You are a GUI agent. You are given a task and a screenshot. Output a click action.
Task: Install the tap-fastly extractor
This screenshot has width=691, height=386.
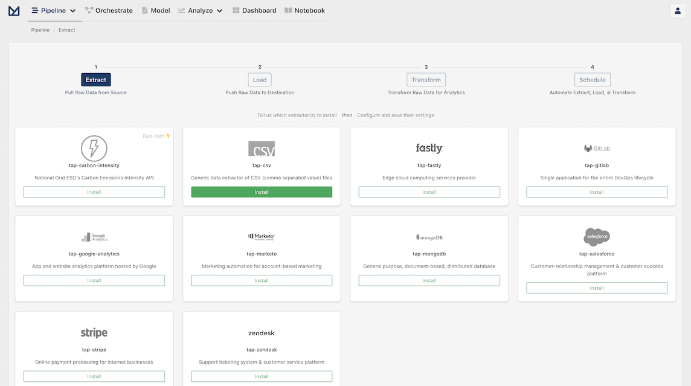click(429, 192)
